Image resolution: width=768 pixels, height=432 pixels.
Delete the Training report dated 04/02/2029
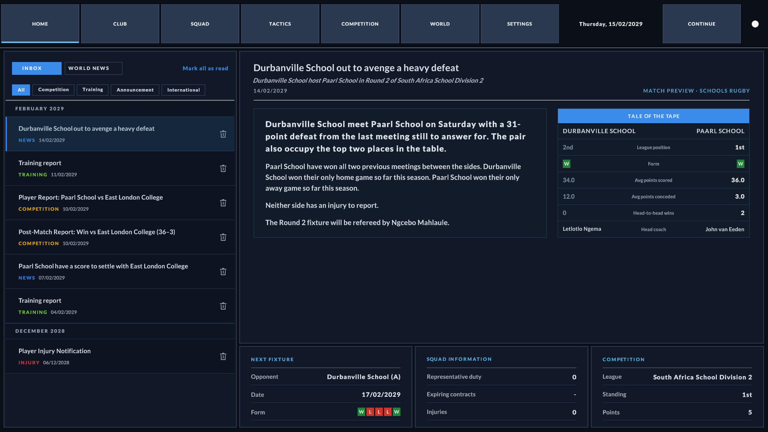click(x=223, y=306)
